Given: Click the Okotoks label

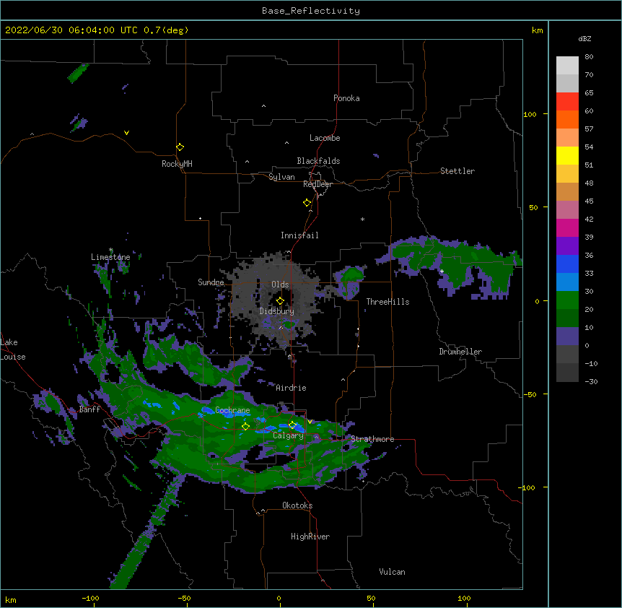Looking at the screenshot, I should [x=297, y=505].
